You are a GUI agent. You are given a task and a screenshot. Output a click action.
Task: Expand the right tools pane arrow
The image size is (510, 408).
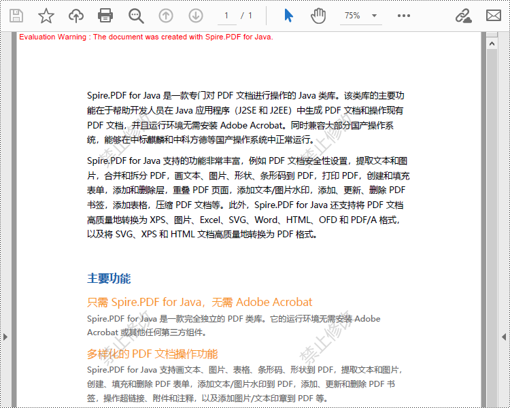click(504, 337)
